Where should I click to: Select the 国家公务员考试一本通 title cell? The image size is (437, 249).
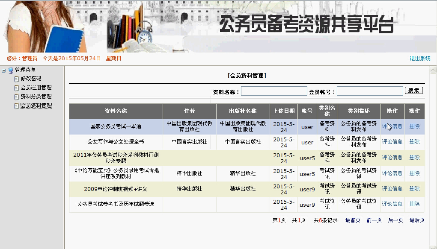click(116, 126)
